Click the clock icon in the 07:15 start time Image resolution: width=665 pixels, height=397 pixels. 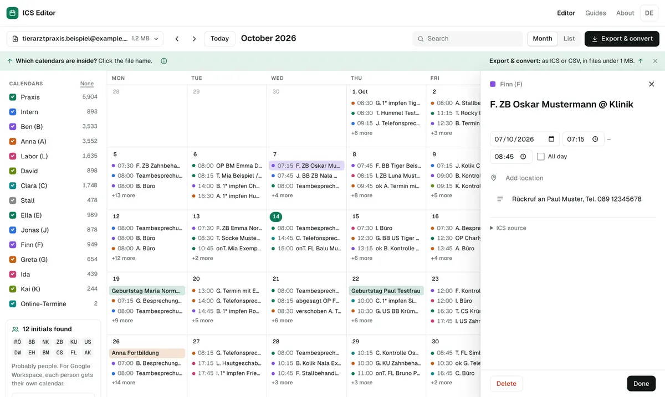coord(595,139)
